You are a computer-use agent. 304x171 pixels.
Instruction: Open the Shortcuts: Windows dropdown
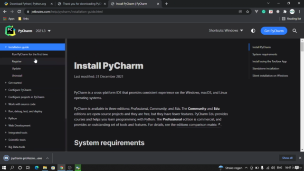click(x=226, y=30)
